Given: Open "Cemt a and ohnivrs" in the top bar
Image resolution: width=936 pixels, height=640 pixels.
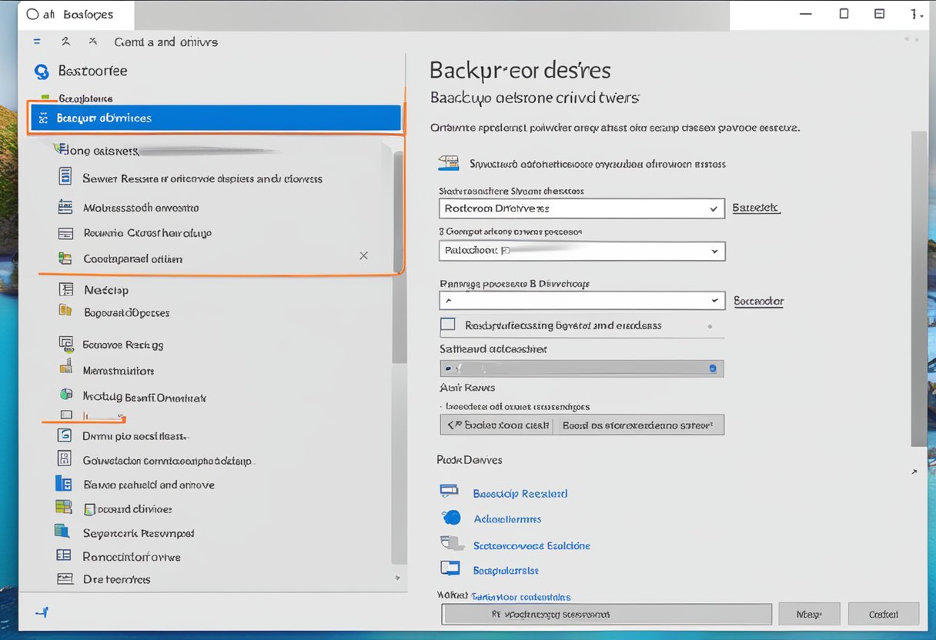Looking at the screenshot, I should 165,42.
